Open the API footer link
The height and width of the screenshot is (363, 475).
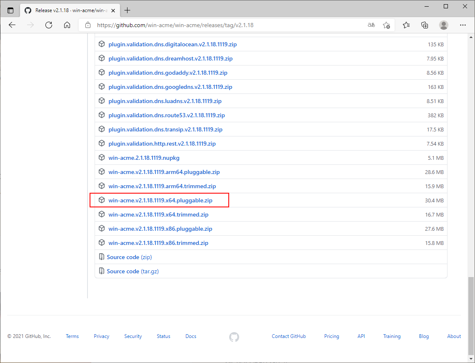click(361, 336)
